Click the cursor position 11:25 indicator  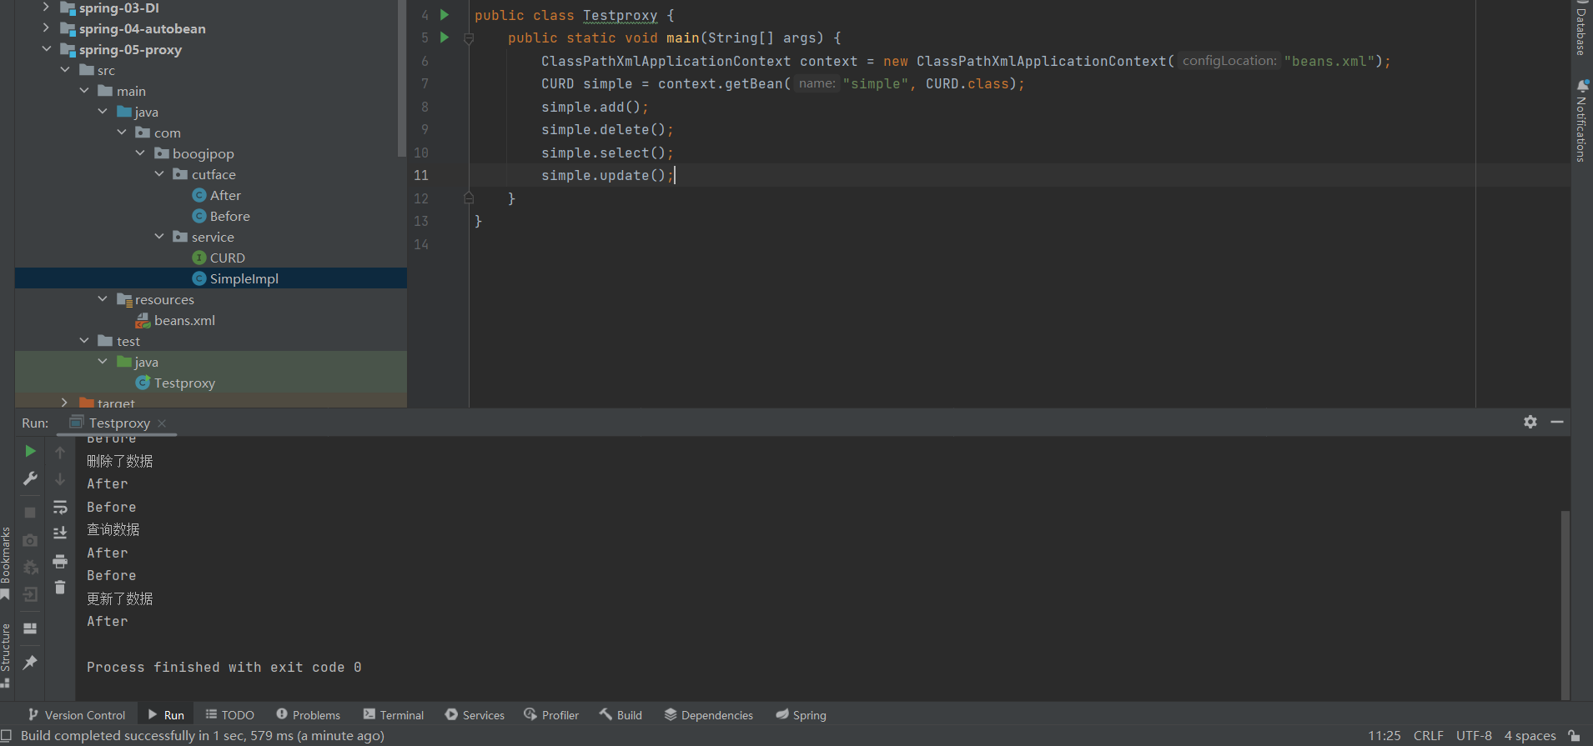1384,735
